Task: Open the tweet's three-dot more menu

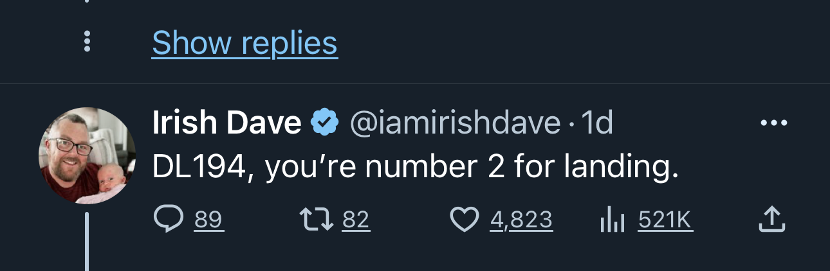Action: tap(773, 123)
